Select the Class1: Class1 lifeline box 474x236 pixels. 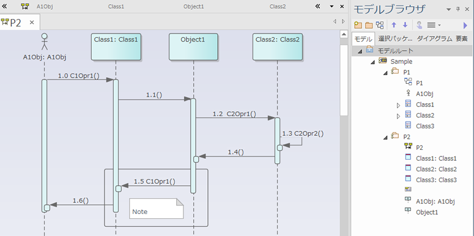pyautogui.click(x=116, y=47)
